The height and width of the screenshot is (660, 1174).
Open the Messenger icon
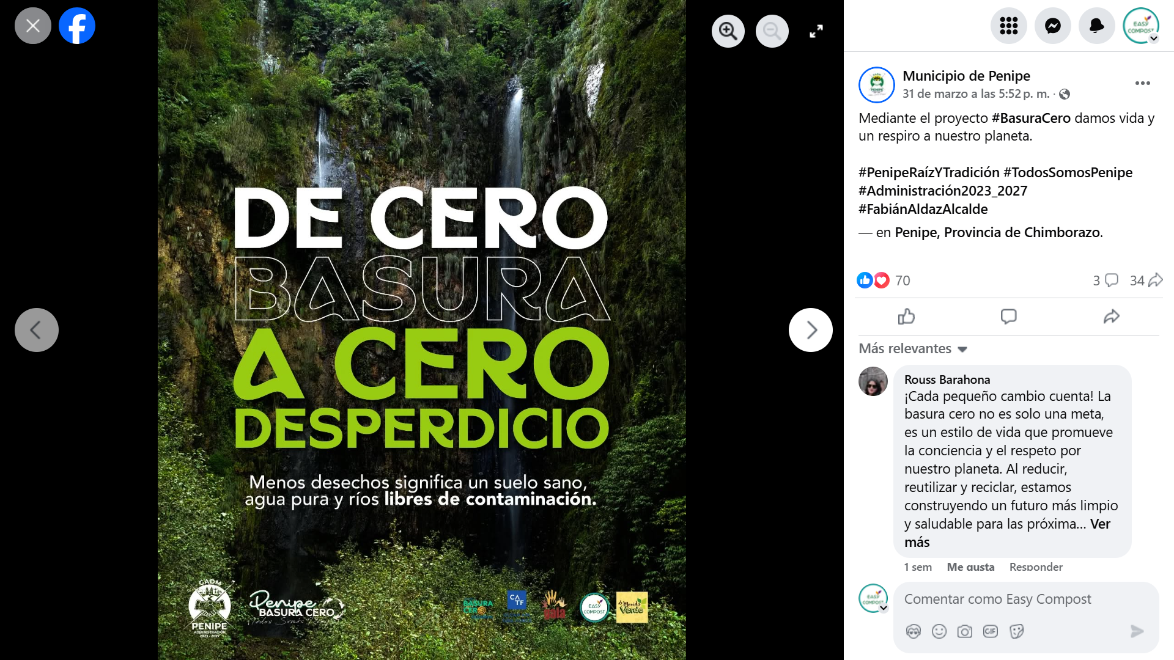coord(1052,26)
